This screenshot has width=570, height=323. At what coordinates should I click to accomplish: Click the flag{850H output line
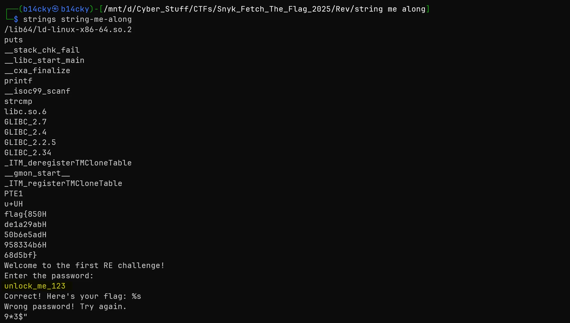tap(25, 214)
